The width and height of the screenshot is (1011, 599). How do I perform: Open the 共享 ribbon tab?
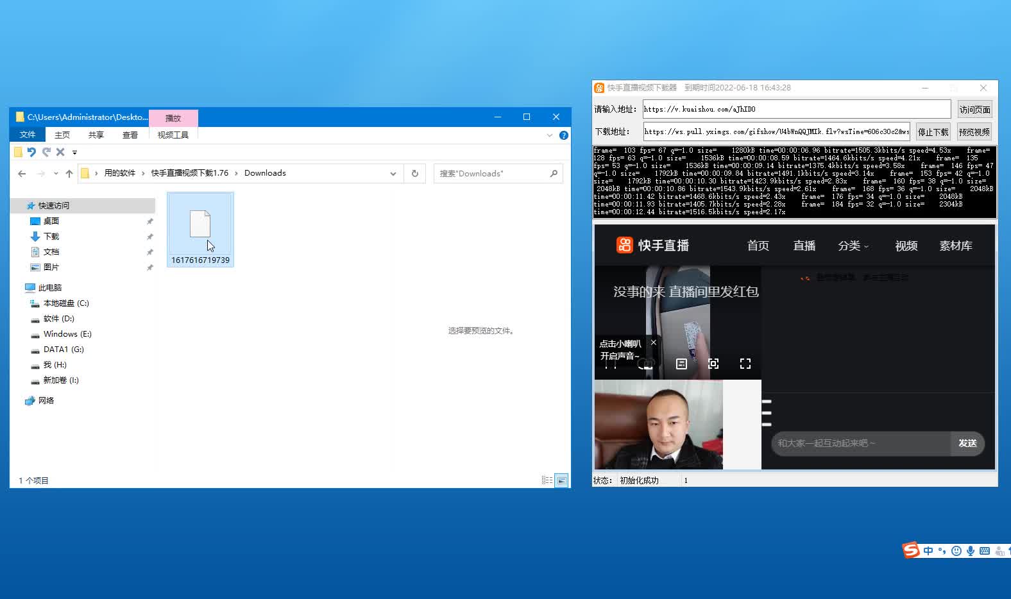click(x=96, y=135)
